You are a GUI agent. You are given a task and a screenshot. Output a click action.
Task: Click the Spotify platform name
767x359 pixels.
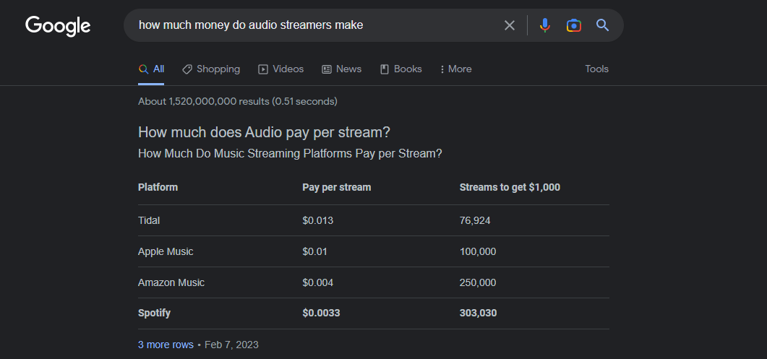154,313
